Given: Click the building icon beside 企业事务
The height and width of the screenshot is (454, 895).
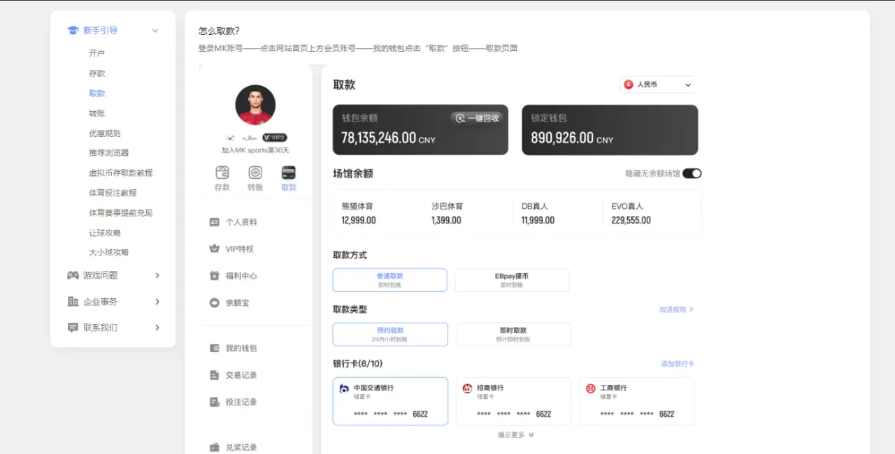Looking at the screenshot, I should [73, 302].
